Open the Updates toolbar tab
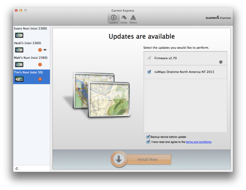This screenshot has height=190, width=246. click(x=114, y=19)
